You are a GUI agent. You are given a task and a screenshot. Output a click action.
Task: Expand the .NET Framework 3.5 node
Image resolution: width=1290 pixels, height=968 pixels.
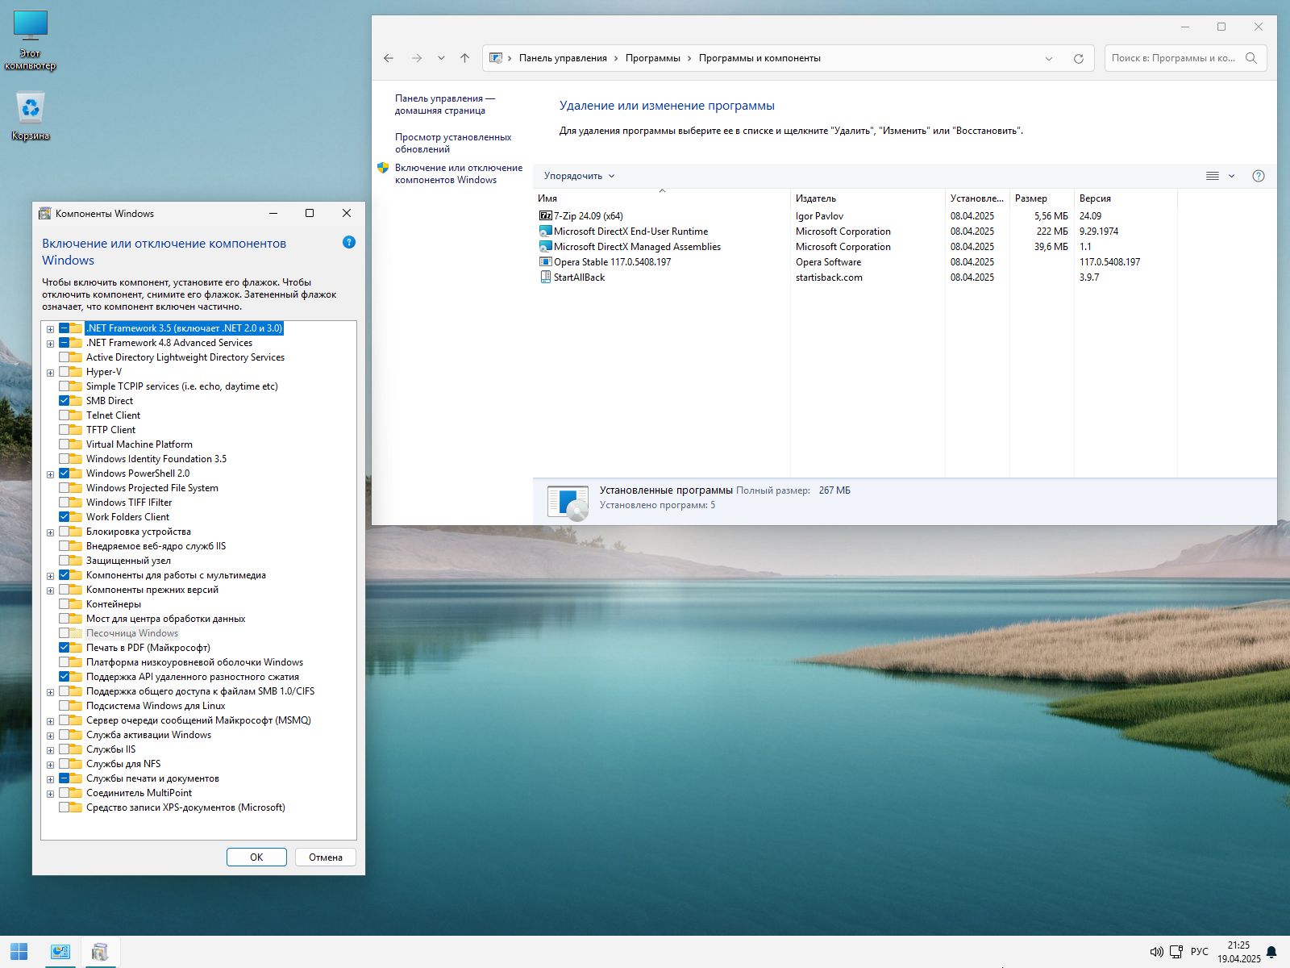coord(50,329)
